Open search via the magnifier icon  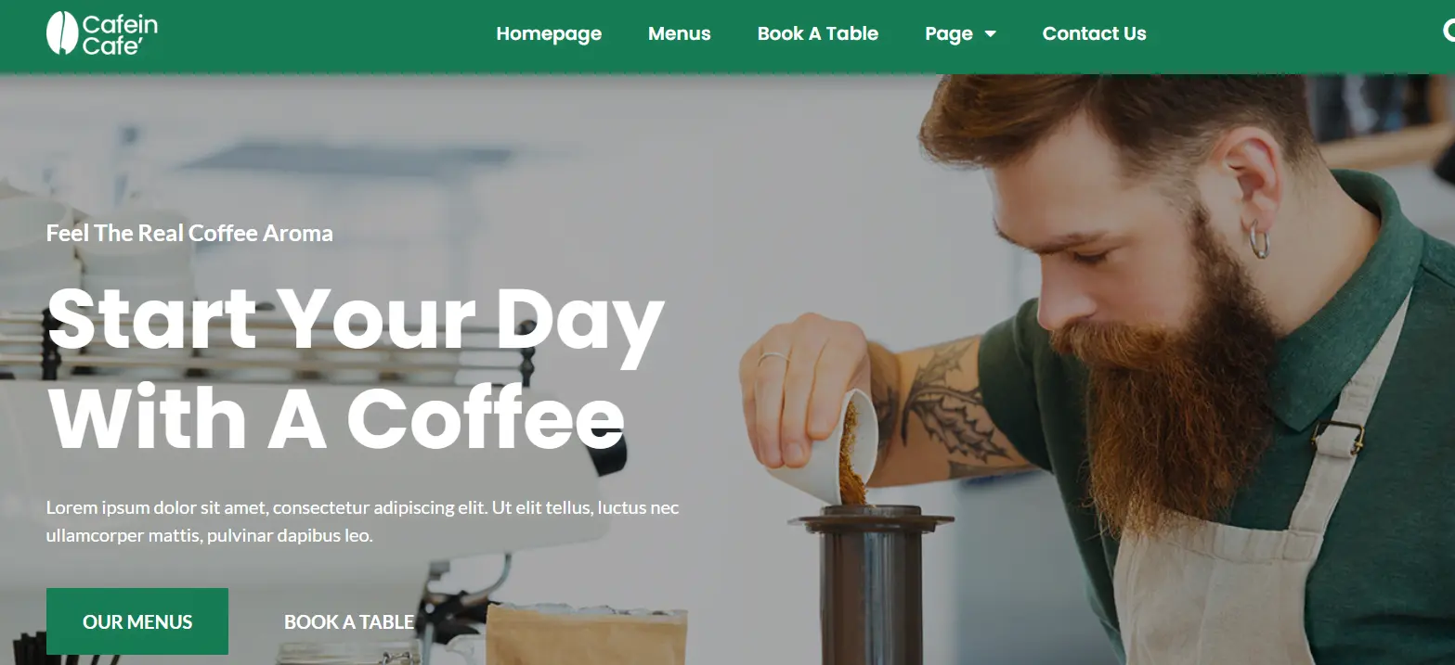(1449, 32)
